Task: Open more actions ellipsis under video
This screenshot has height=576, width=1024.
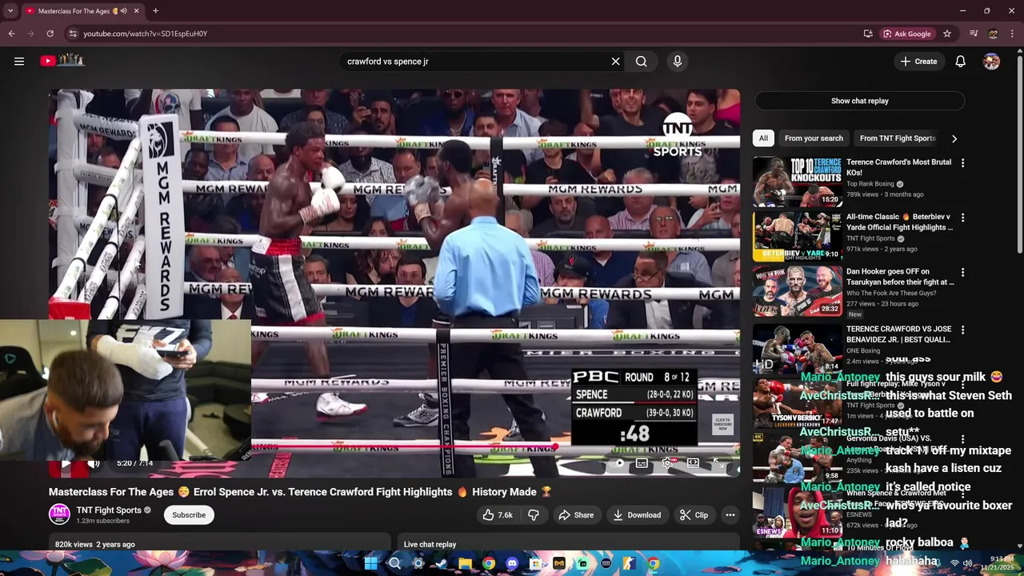Action: pos(730,515)
